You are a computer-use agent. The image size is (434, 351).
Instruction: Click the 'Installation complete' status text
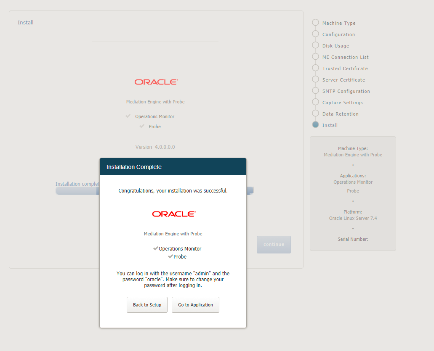[x=77, y=184]
